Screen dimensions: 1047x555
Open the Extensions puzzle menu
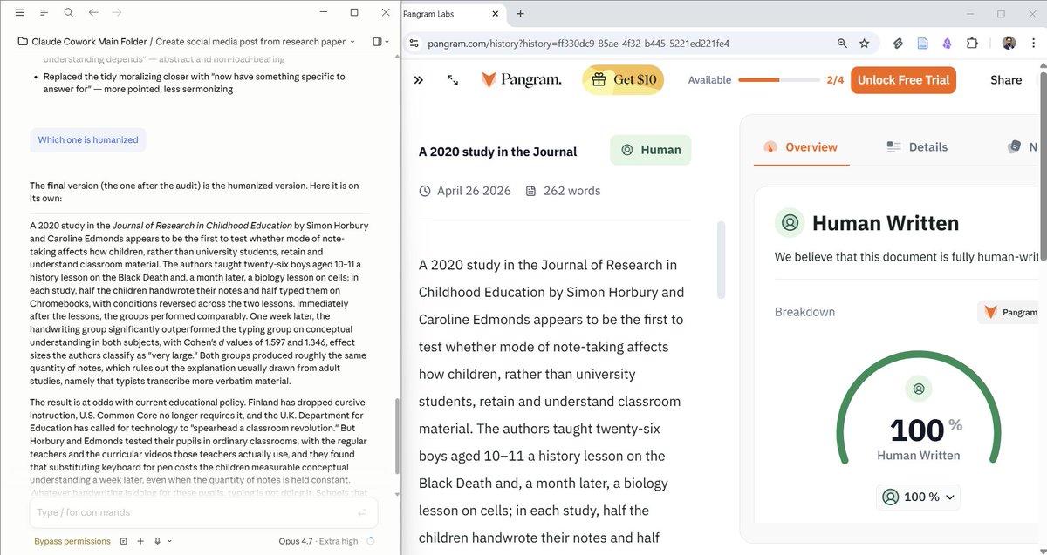pos(972,43)
